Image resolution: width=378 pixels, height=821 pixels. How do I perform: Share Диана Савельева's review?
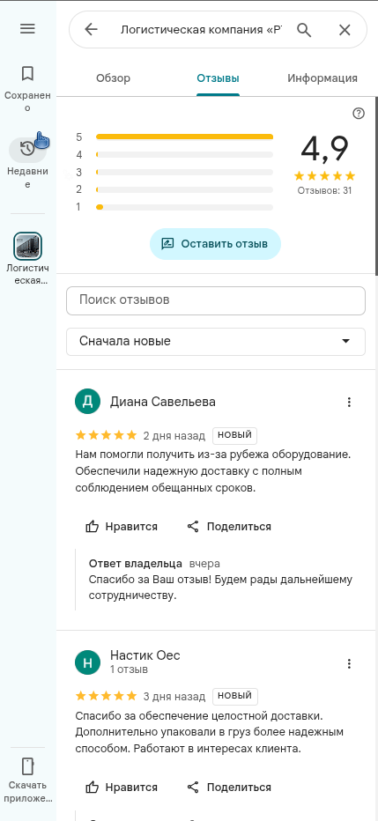(229, 526)
